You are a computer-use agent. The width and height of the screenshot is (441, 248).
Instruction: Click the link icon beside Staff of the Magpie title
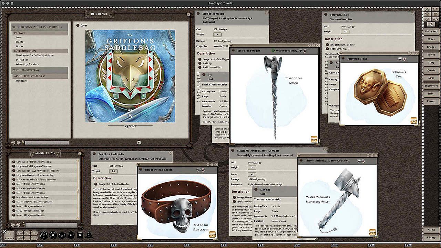click(199, 14)
